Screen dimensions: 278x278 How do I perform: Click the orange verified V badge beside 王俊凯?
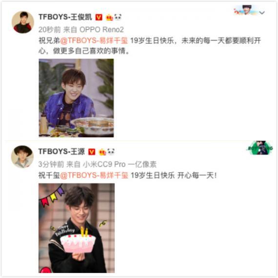(99, 17)
